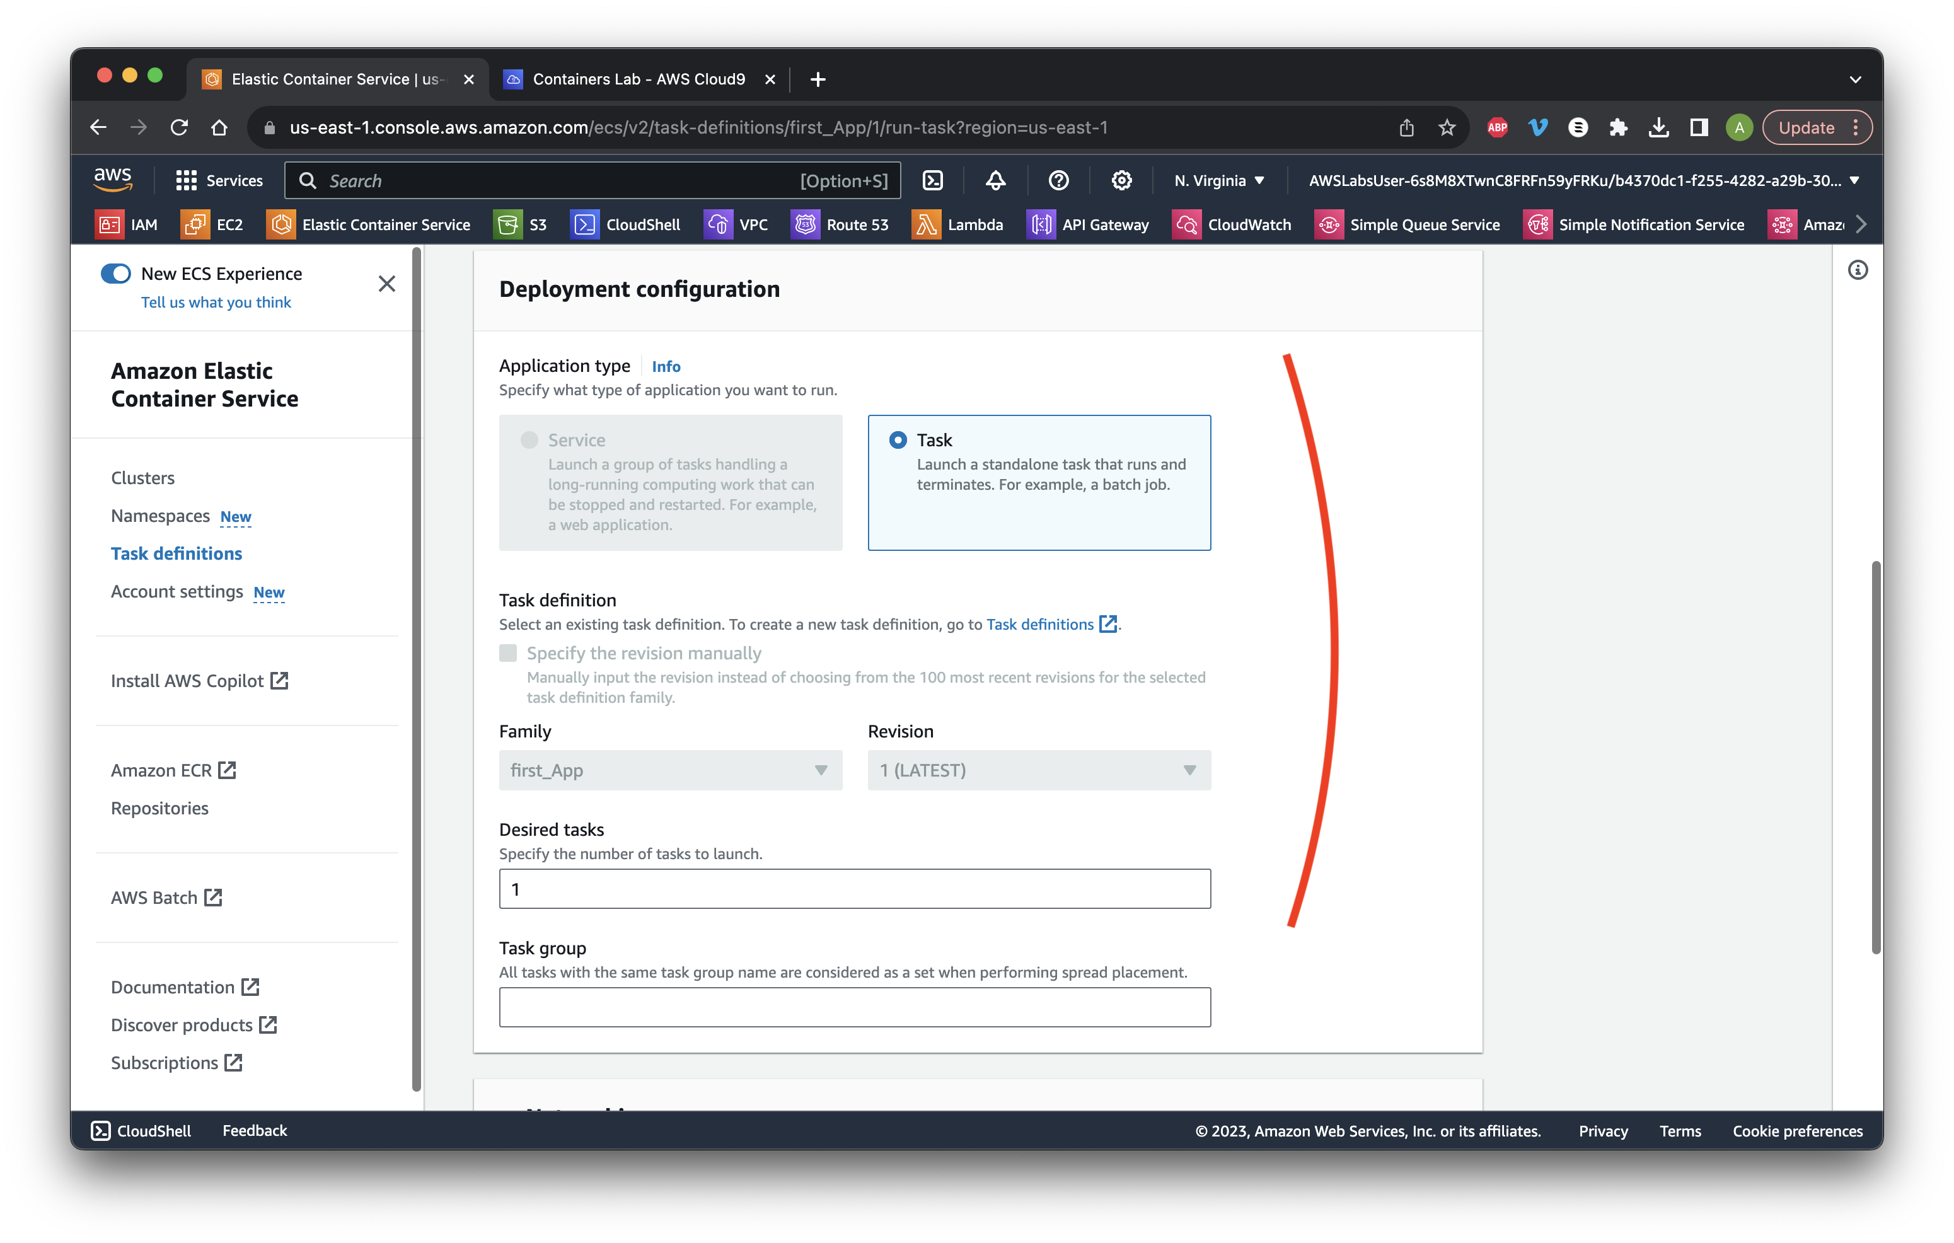The width and height of the screenshot is (1954, 1243).
Task: Open the VPC favorite shortcut
Action: 735,225
